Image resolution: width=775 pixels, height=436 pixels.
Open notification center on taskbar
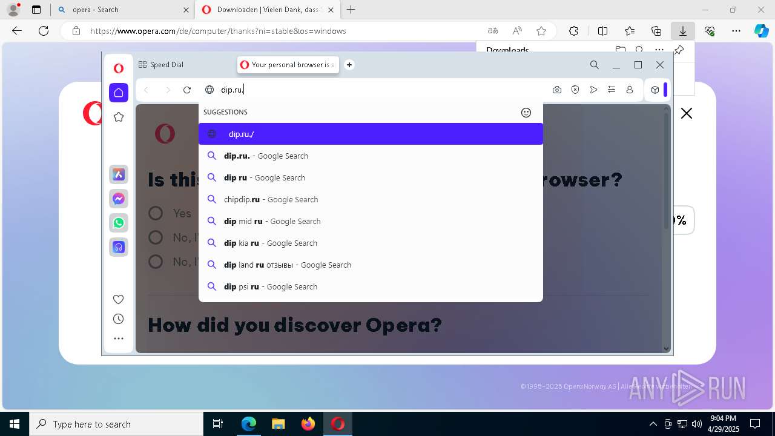click(755, 424)
